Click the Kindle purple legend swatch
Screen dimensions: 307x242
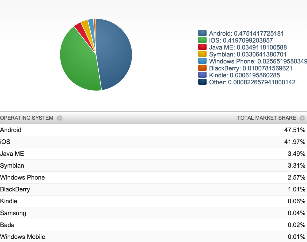click(x=202, y=75)
